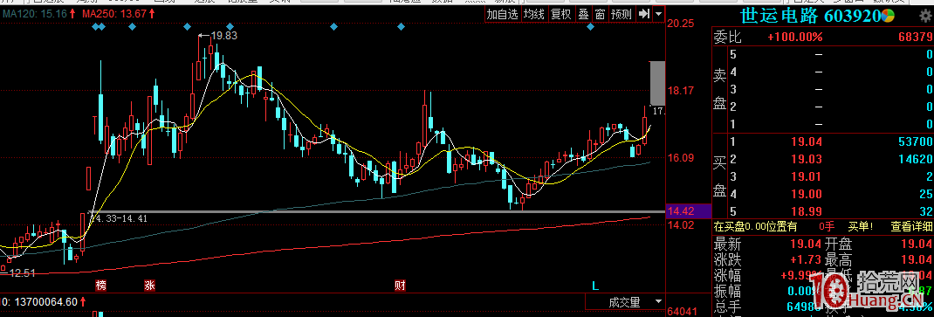Image resolution: width=934 pixels, height=317 pixels.
Task: Click the 叠 overlay button
Action: tap(583, 14)
